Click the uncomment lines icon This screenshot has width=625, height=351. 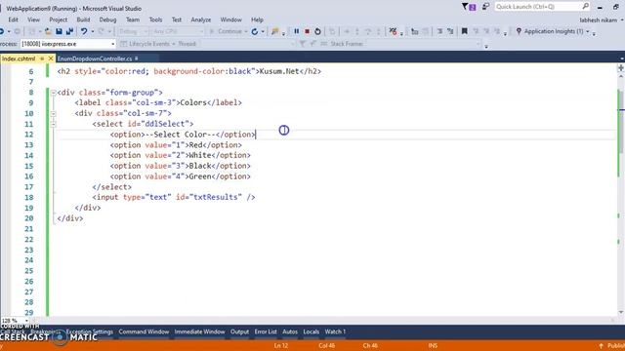tap(450, 31)
